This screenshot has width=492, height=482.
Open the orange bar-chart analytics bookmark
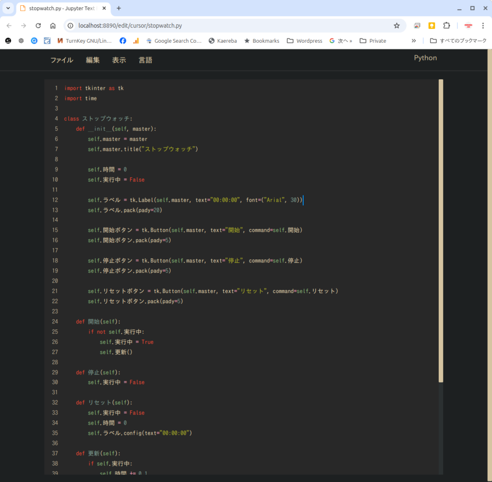coord(136,41)
